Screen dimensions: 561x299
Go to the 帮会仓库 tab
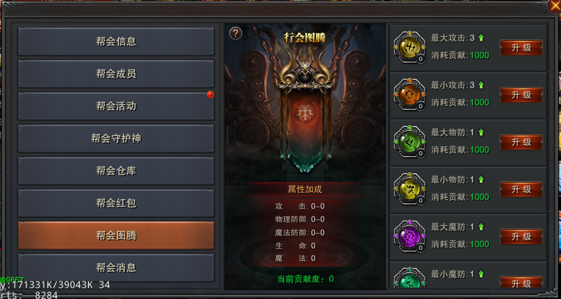tap(116, 171)
